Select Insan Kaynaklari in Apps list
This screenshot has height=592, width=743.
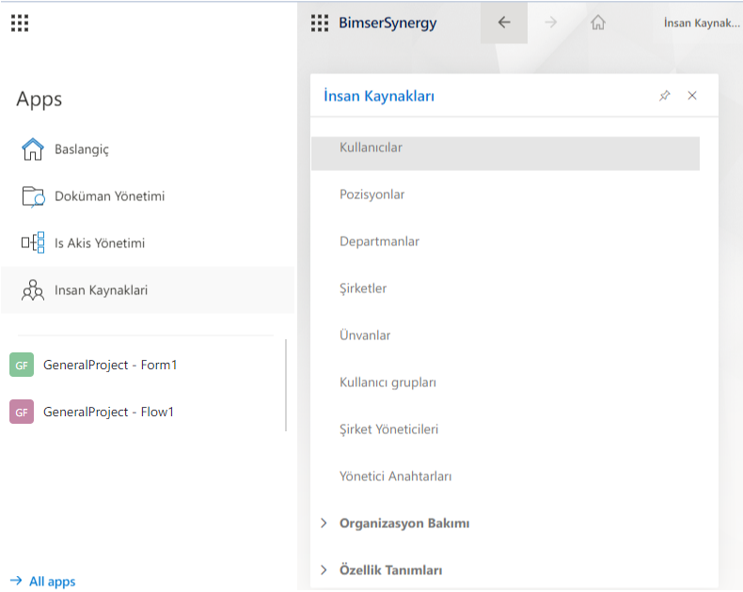(101, 290)
